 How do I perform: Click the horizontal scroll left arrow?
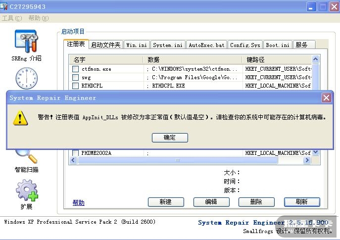(73, 160)
